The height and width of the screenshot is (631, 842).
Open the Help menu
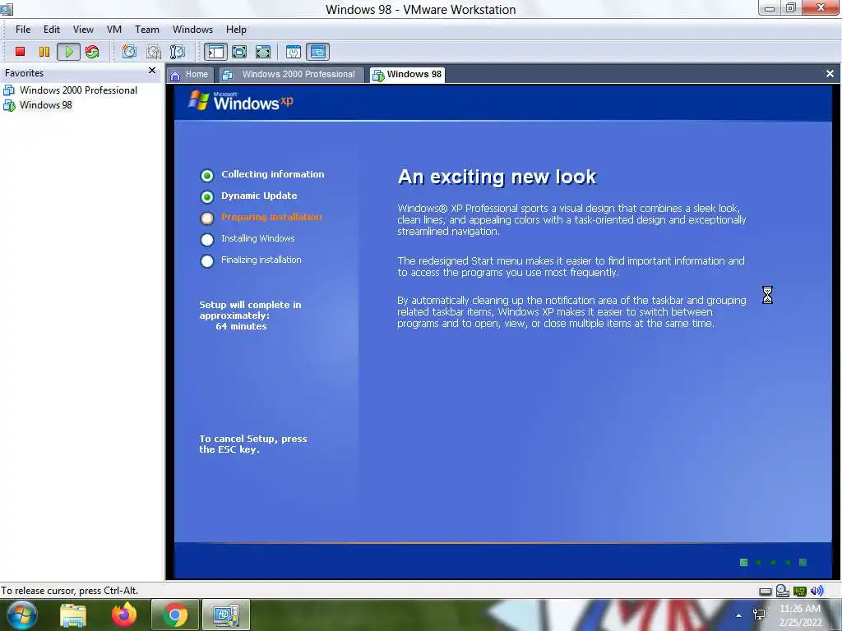[236, 30]
